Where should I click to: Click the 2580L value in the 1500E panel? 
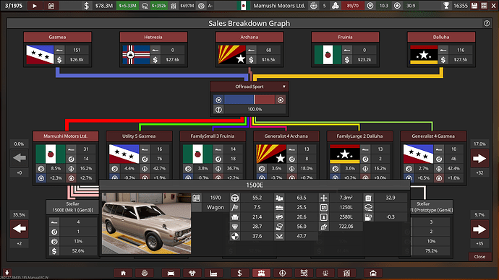(346, 217)
